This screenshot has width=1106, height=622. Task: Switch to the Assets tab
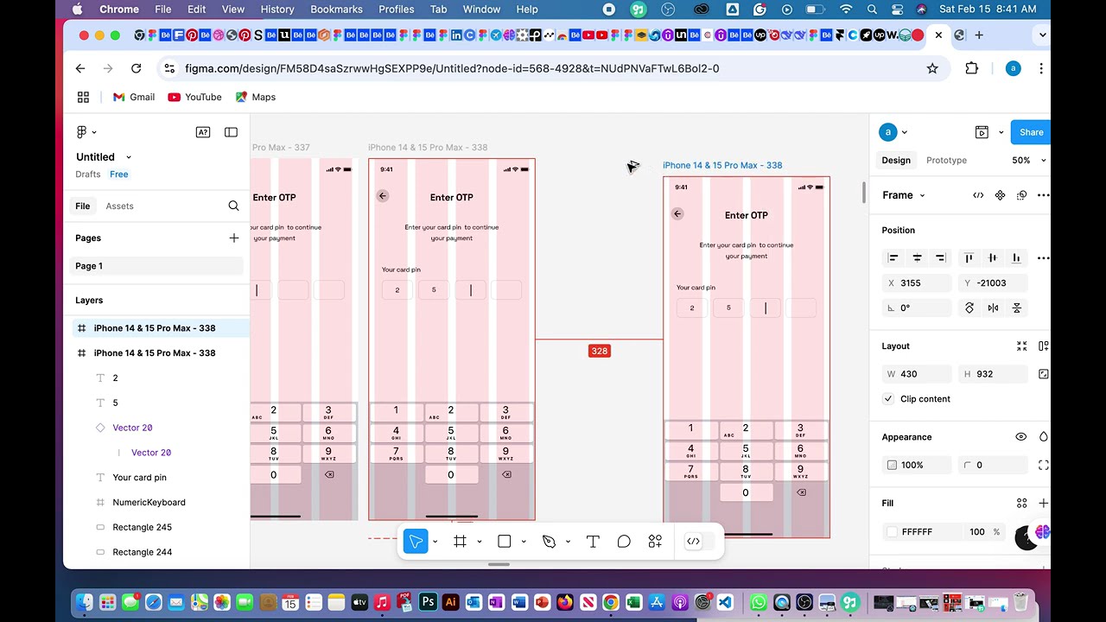[119, 206]
